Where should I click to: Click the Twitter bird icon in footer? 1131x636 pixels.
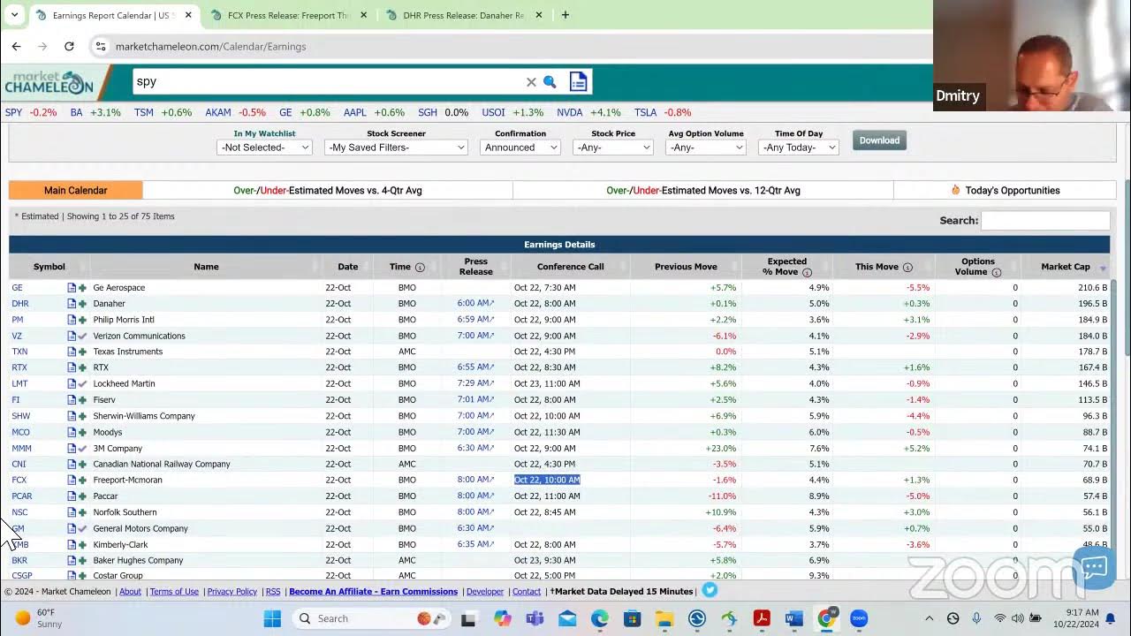(x=710, y=590)
